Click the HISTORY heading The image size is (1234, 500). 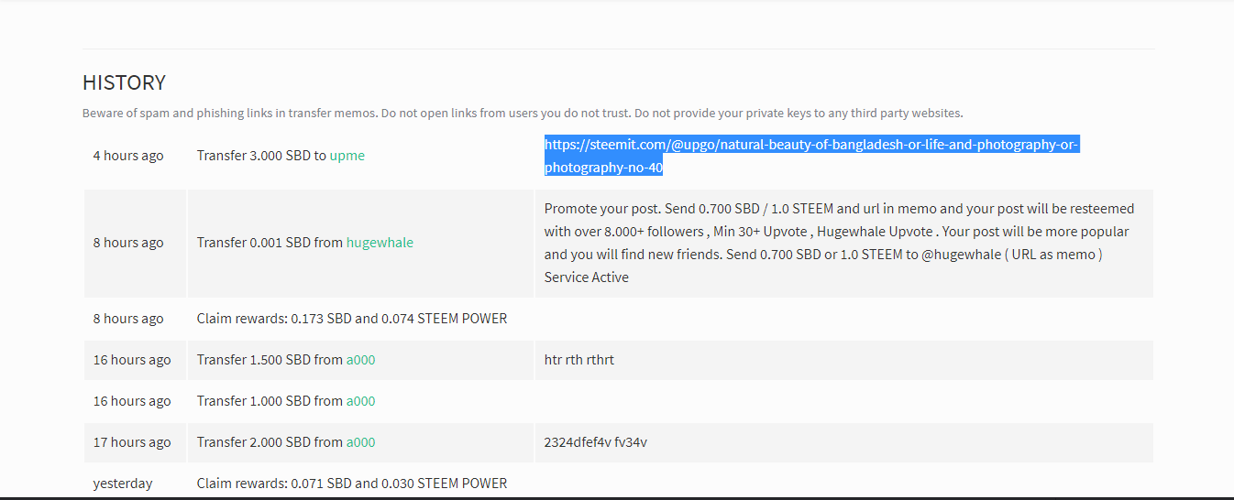tap(124, 82)
